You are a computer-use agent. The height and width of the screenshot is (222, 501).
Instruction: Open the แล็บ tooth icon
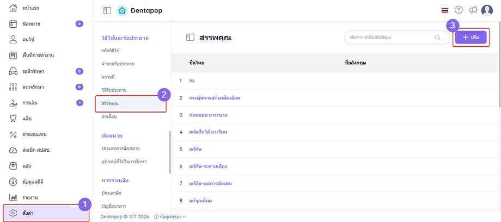click(x=13, y=119)
